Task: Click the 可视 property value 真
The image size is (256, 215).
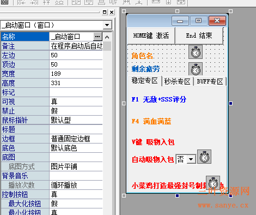Action: point(76,101)
